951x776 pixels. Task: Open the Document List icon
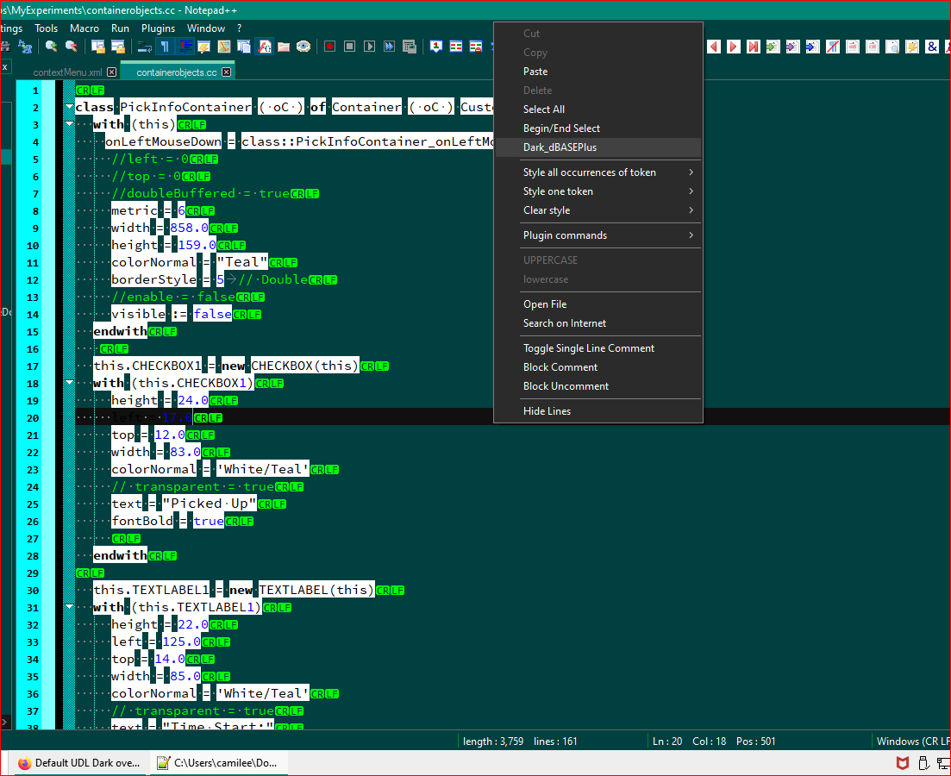[244, 47]
